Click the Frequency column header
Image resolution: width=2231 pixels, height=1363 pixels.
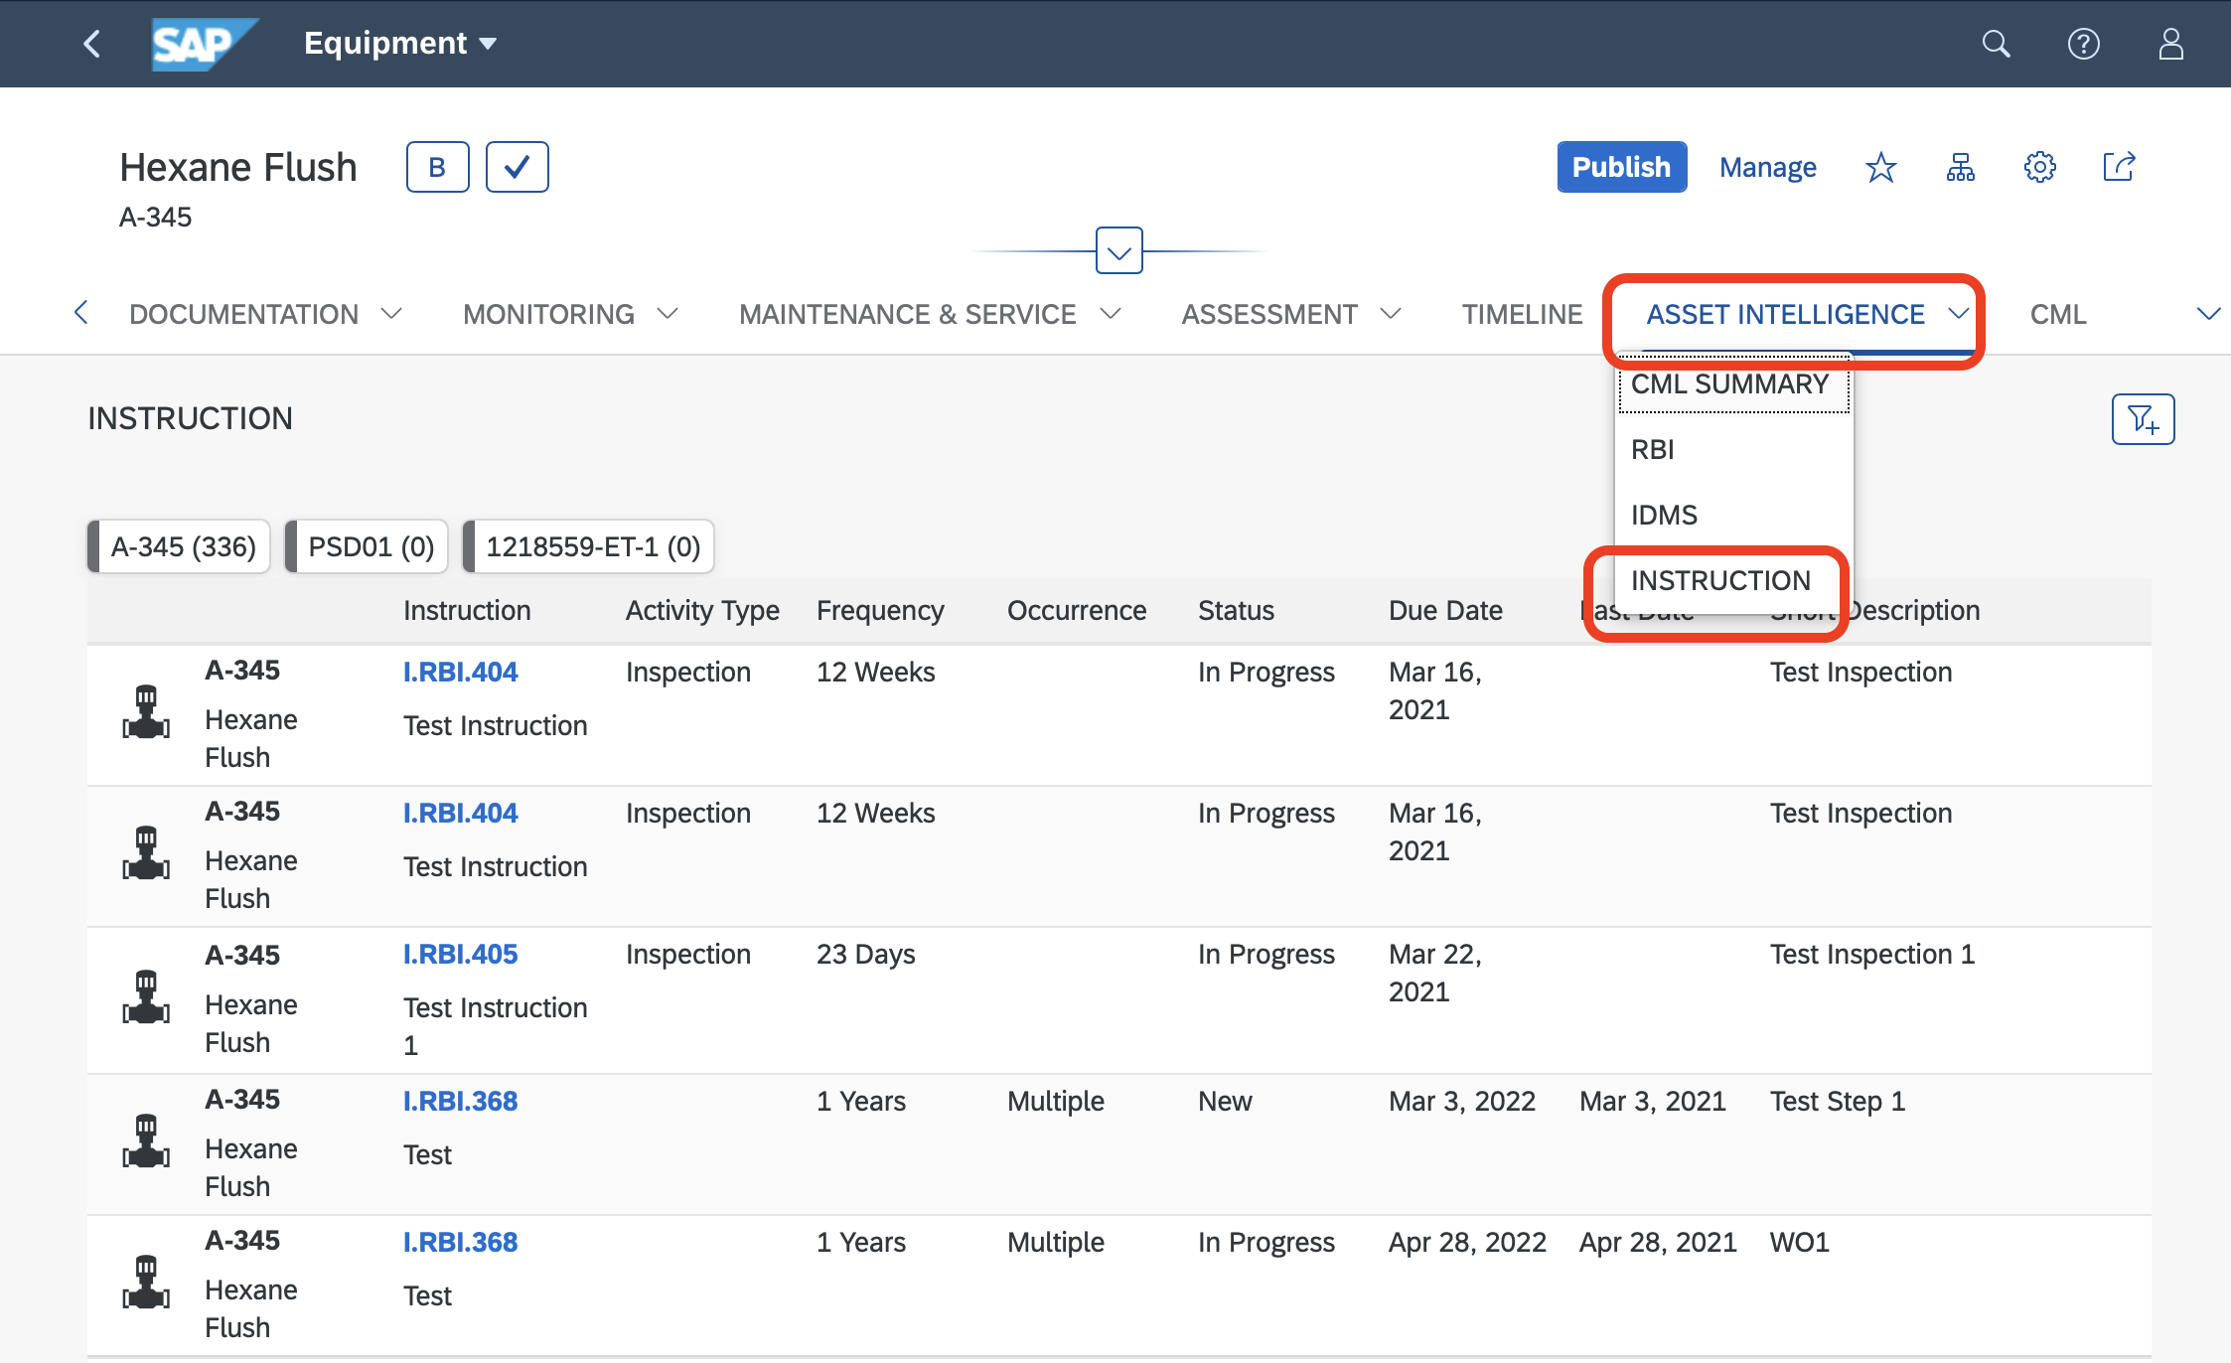880,610
